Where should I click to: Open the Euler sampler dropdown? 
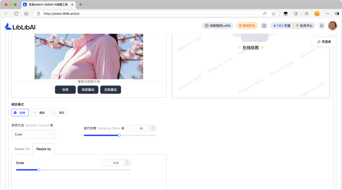pyautogui.click(x=34, y=134)
